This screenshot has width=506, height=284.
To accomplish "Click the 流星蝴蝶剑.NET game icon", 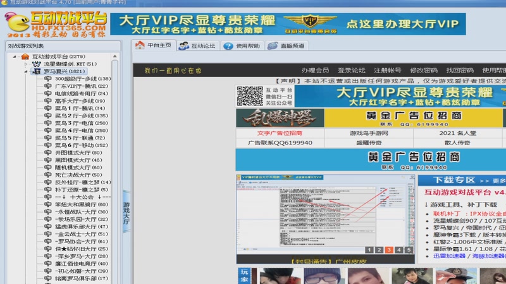I will [x=37, y=64].
